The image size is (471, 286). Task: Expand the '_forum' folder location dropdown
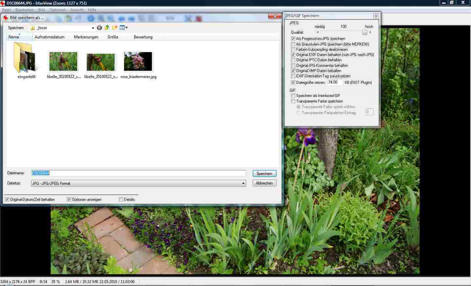point(93,28)
